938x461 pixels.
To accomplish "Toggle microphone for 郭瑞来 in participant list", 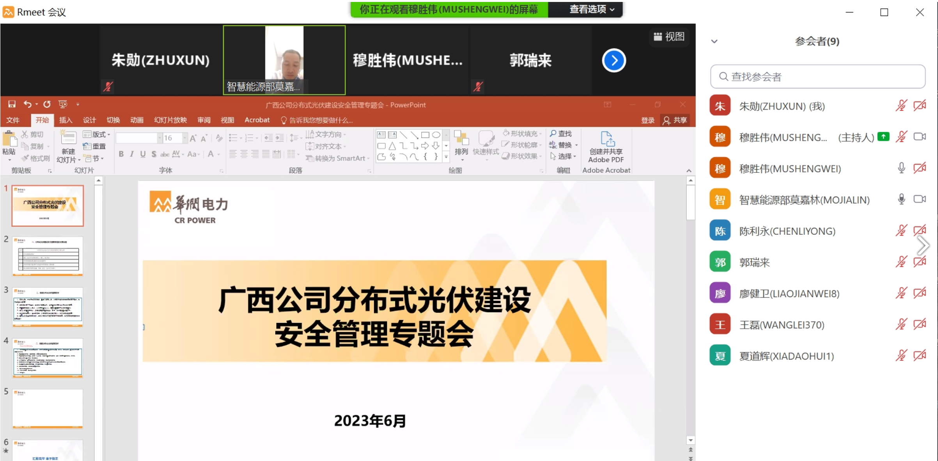I will pyautogui.click(x=901, y=262).
